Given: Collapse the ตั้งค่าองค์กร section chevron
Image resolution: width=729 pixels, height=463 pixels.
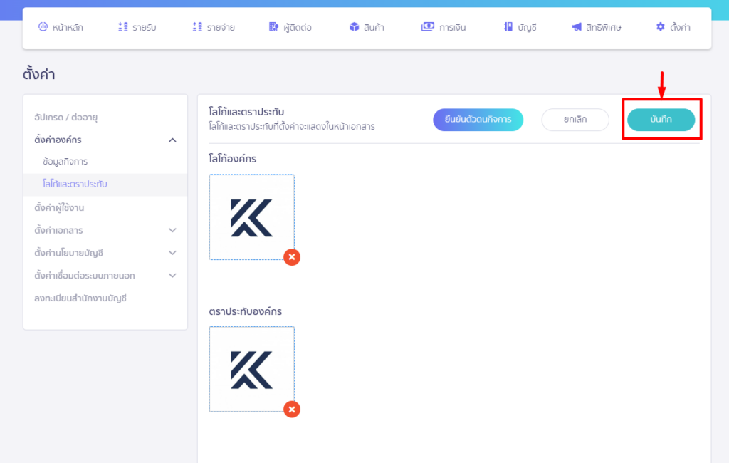Looking at the screenshot, I should [172, 140].
